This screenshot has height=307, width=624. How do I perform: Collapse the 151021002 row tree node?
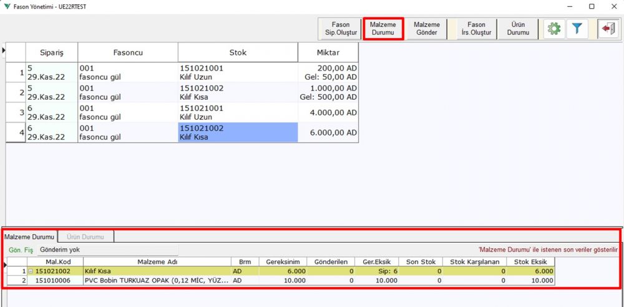coord(31,271)
